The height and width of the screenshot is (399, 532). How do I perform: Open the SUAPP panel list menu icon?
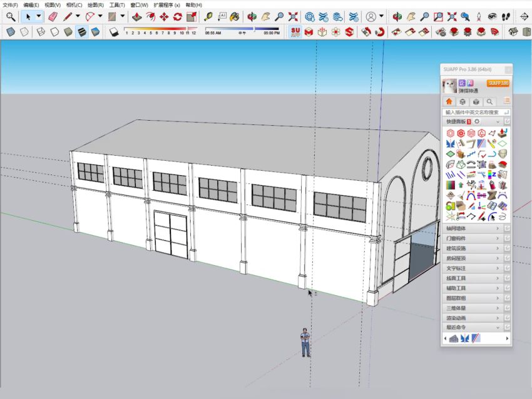click(507, 101)
